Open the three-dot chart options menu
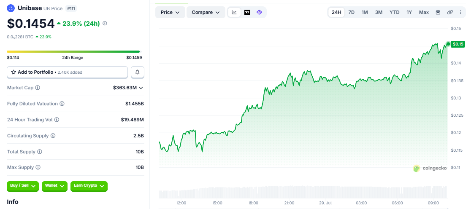The height and width of the screenshot is (209, 471). pos(461,12)
